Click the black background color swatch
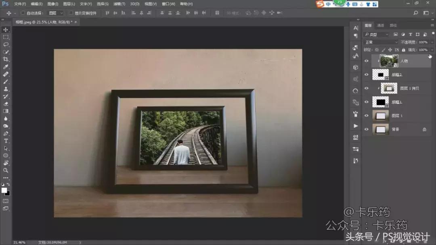Image resolution: width=436 pixels, height=245 pixels. 8,193
